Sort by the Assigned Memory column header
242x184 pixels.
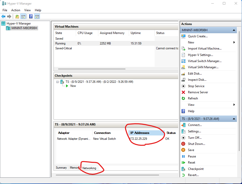113,33
